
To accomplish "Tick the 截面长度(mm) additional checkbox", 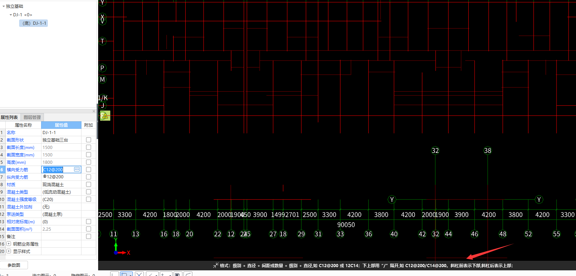I will point(89,147).
